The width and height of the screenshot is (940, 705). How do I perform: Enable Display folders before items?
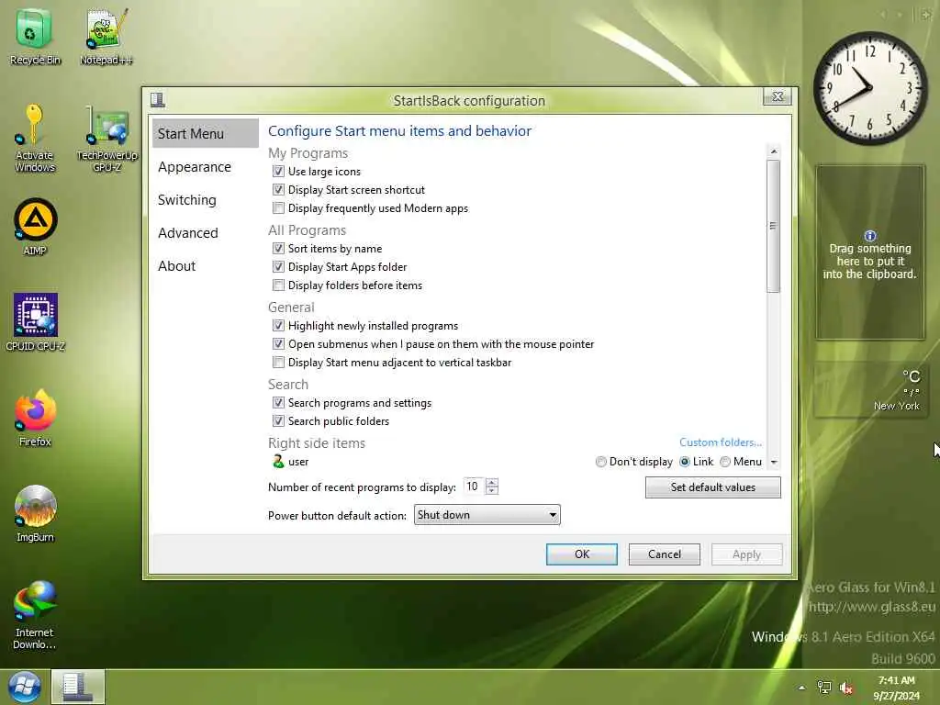point(278,285)
